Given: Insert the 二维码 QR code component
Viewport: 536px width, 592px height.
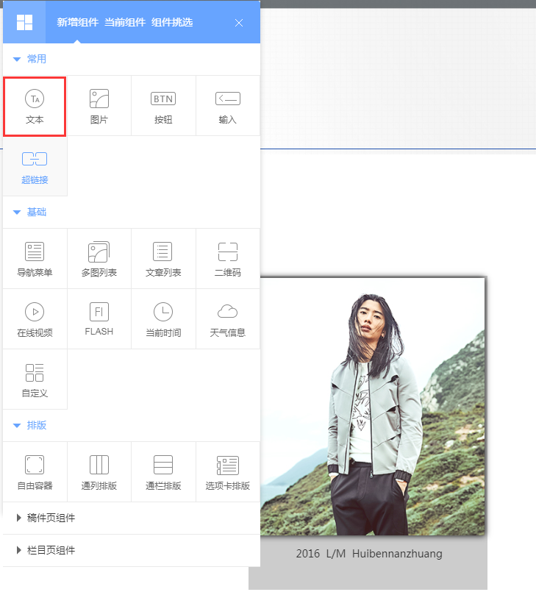Looking at the screenshot, I should 227,258.
